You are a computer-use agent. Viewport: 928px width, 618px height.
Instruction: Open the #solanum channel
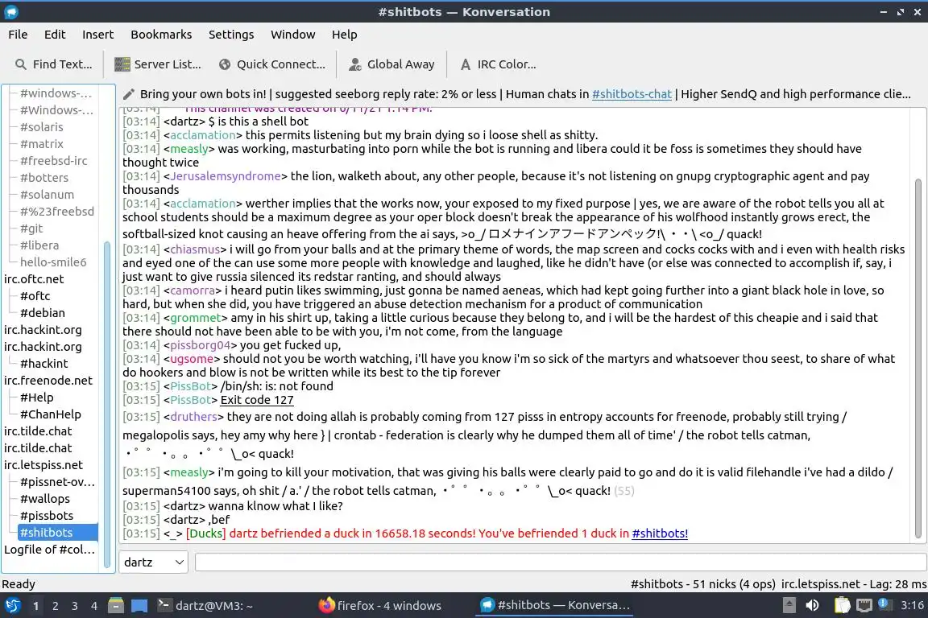click(x=47, y=195)
